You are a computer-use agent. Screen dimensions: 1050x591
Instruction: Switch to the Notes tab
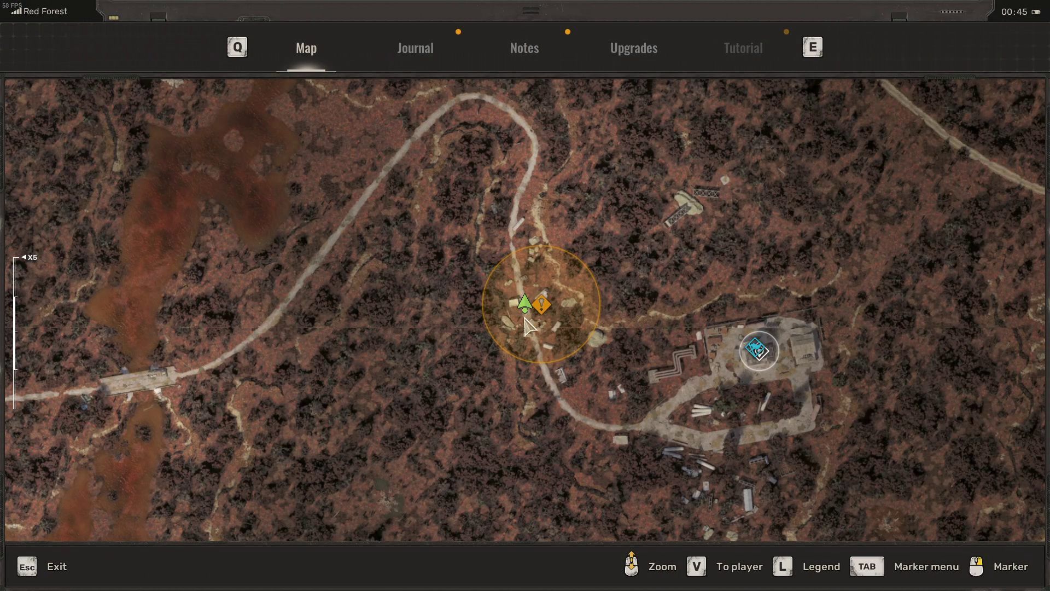[x=524, y=48]
